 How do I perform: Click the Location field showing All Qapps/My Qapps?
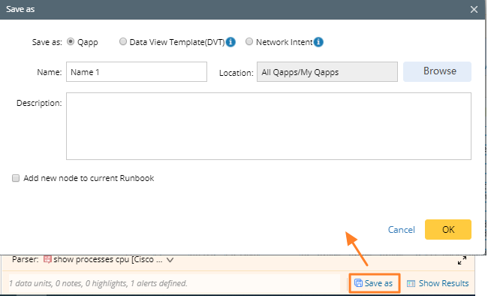(x=327, y=71)
